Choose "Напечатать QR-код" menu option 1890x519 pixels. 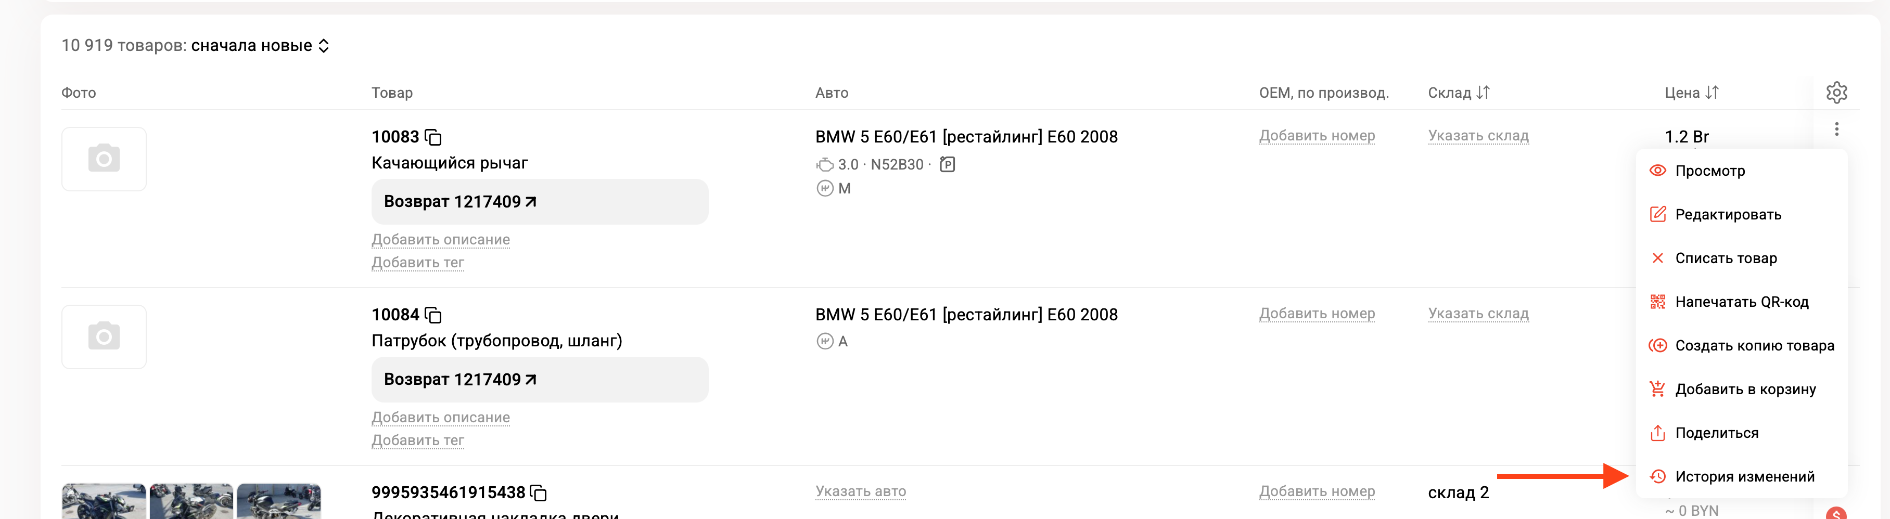point(1741,302)
